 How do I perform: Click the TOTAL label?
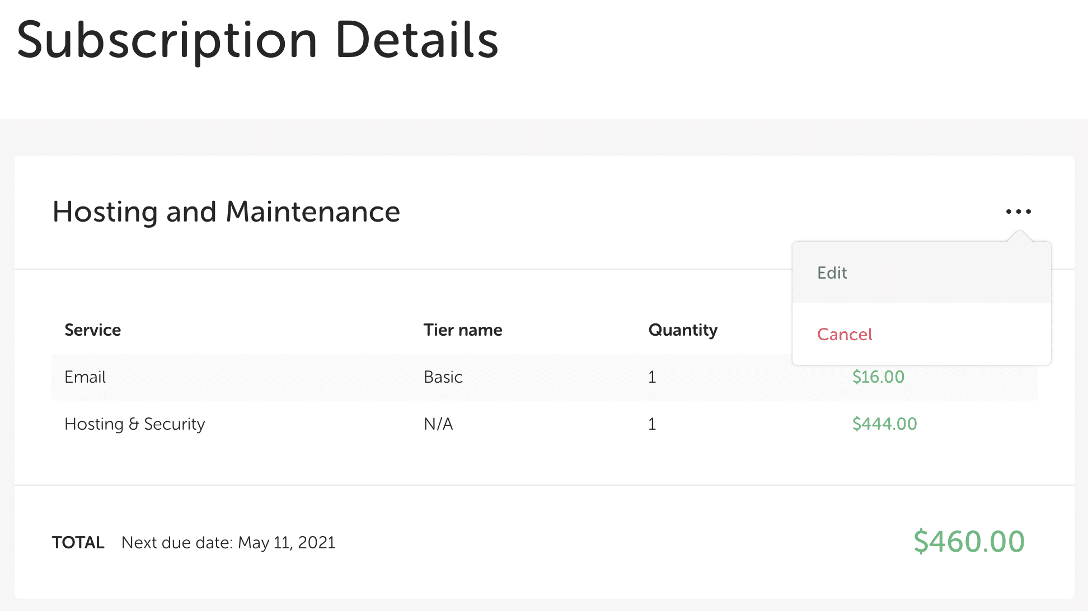pos(78,543)
